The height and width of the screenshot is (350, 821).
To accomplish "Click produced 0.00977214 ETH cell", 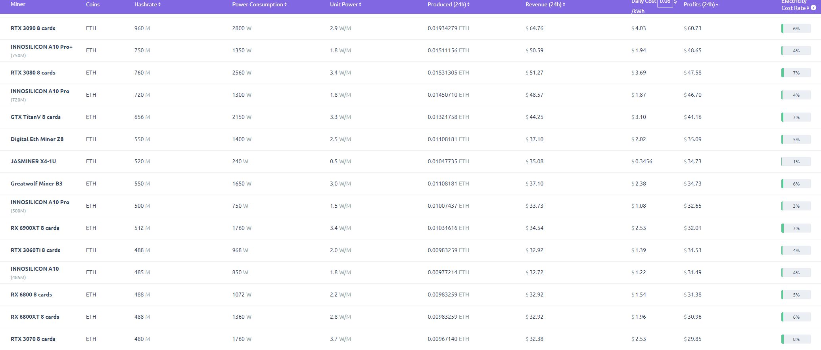I will coord(448,272).
